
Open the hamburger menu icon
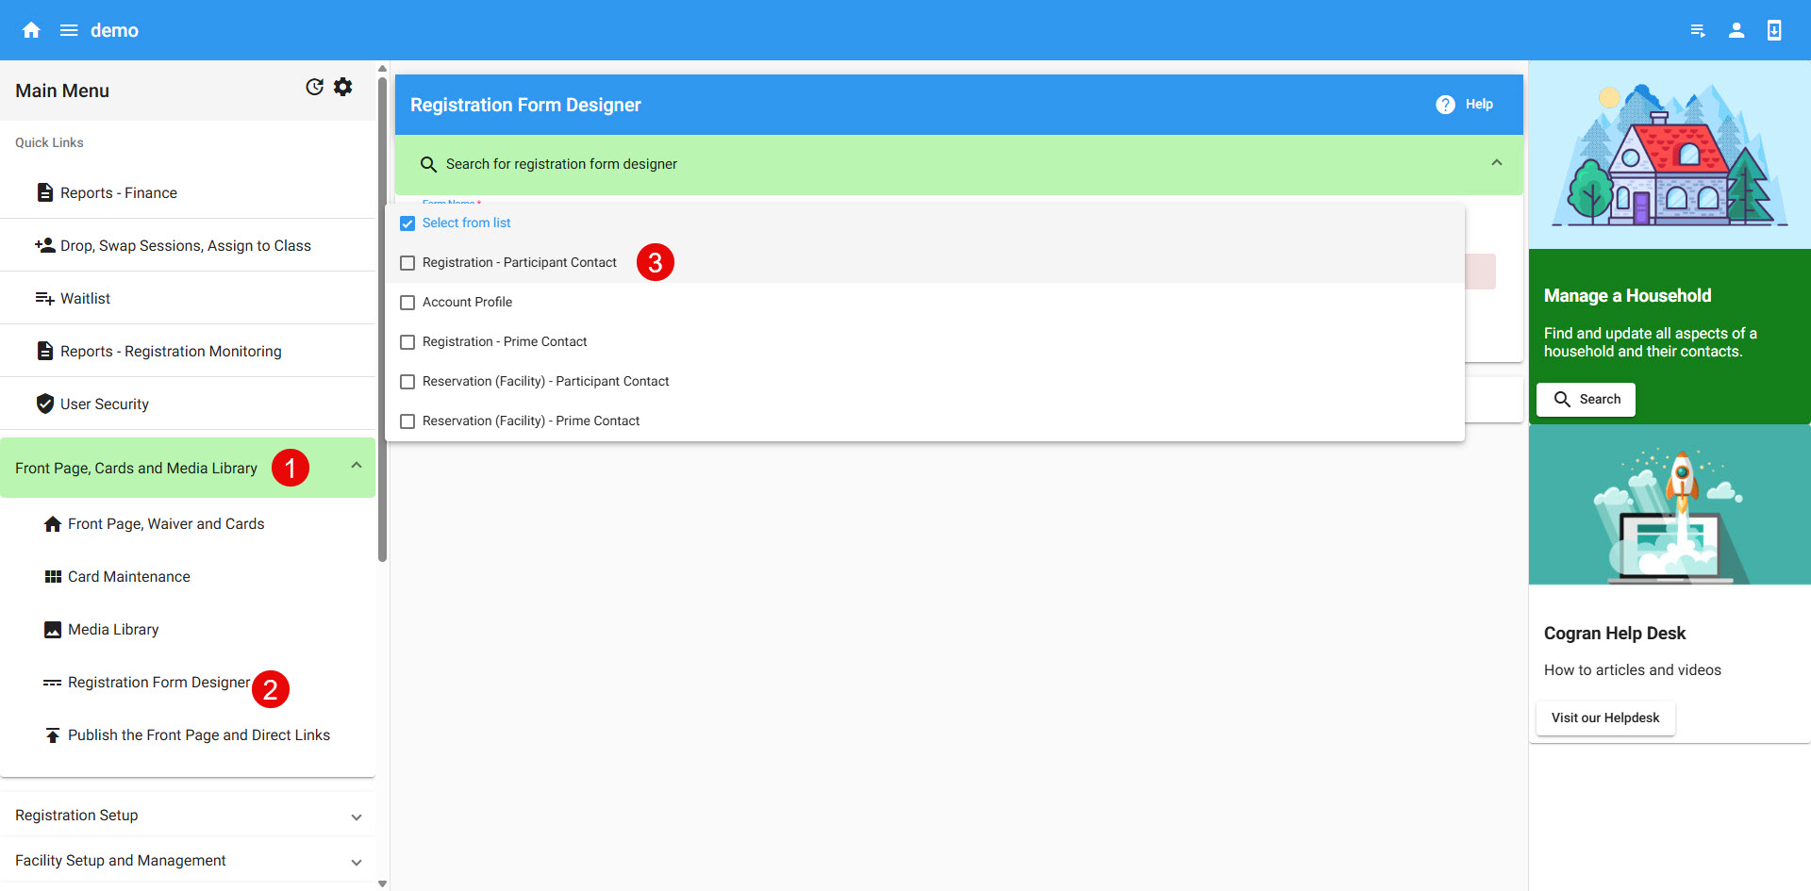69,30
